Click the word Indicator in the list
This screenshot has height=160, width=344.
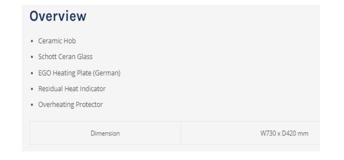pyautogui.click(x=92, y=89)
